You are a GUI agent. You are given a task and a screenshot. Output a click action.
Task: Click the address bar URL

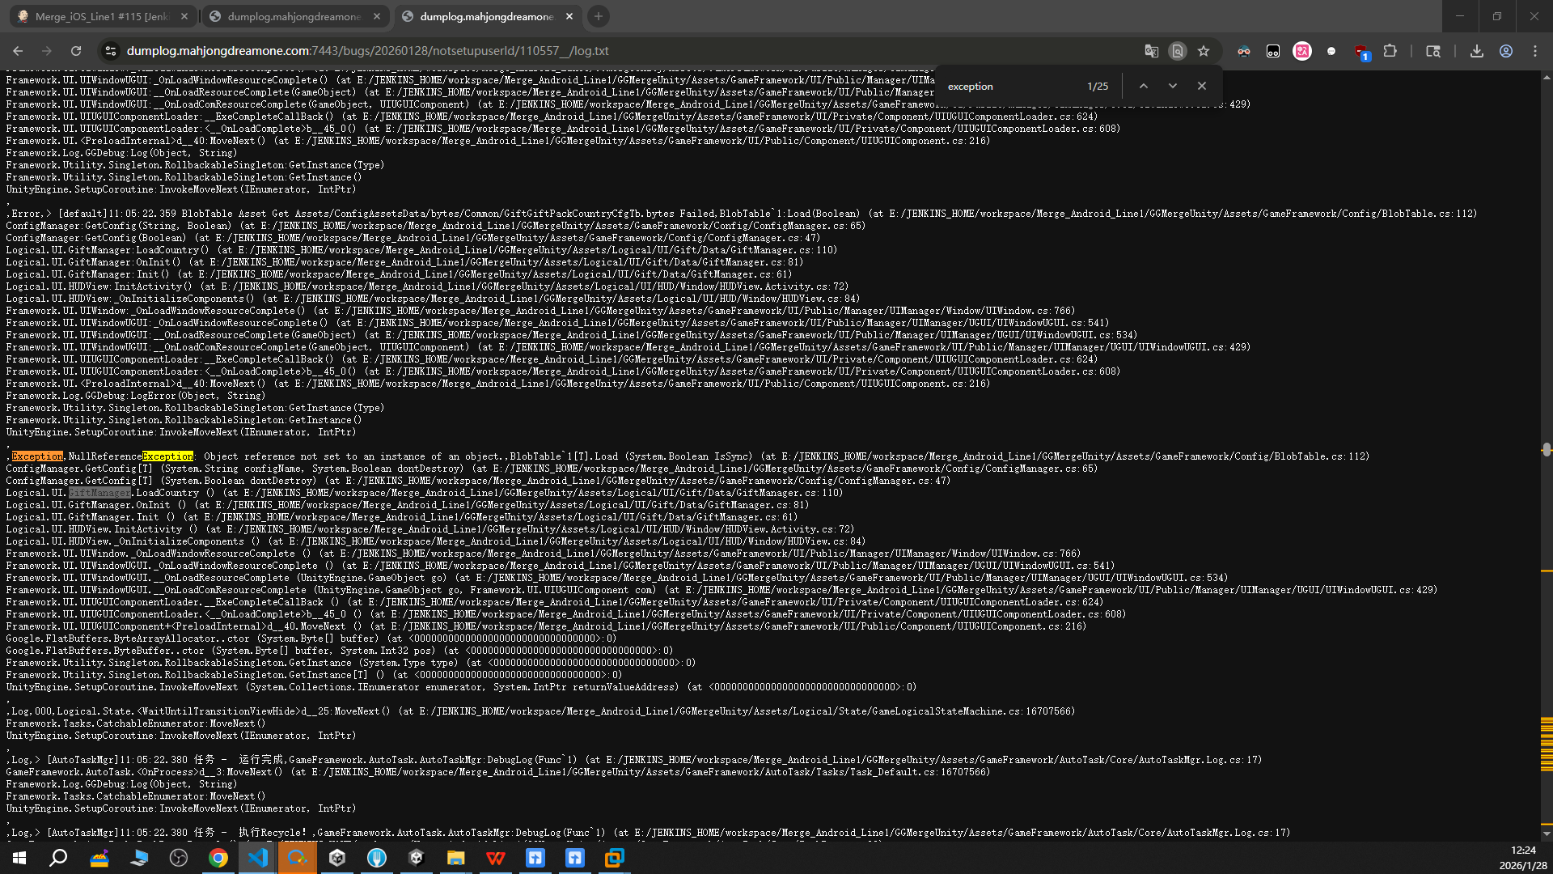tap(367, 51)
